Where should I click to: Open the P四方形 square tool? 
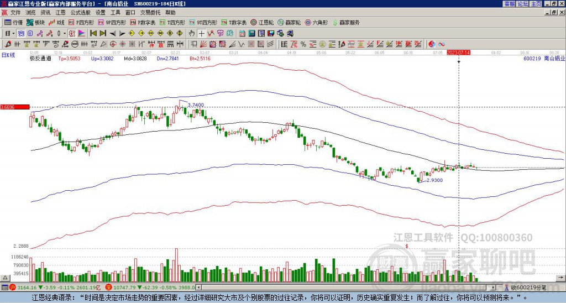point(81,23)
